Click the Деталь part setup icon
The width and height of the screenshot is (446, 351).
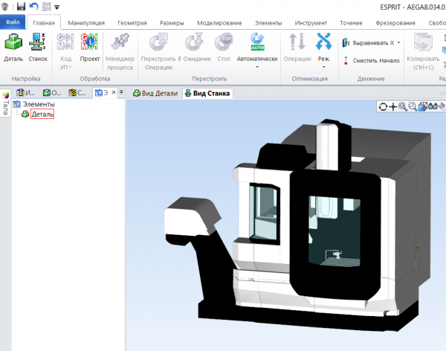[x=13, y=42]
